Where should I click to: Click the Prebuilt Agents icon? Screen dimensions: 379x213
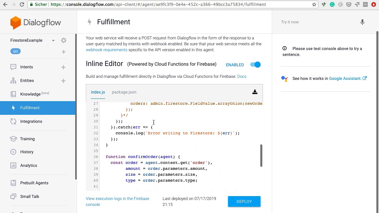click(x=13, y=183)
